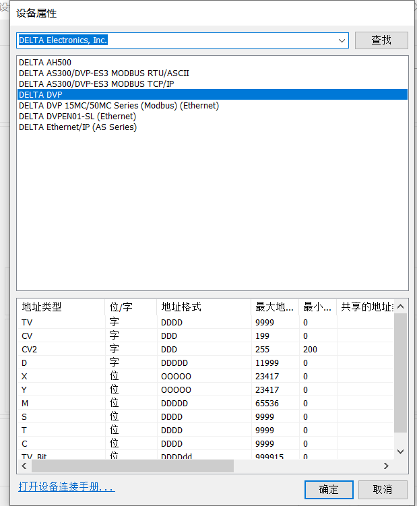
Task: Click the OOOOO format in the X row
Action: point(176,376)
